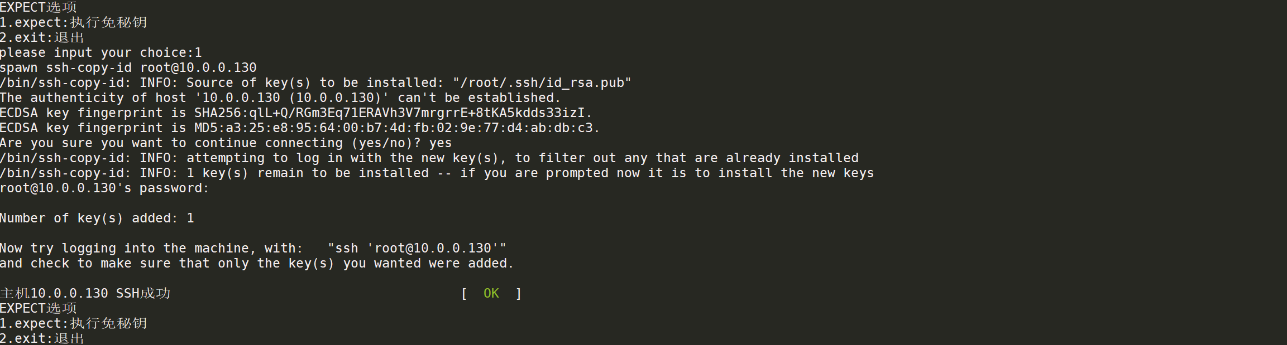Select the top "1.expect:执行免秘钥" menu option
1287x345 pixels.
[73, 22]
